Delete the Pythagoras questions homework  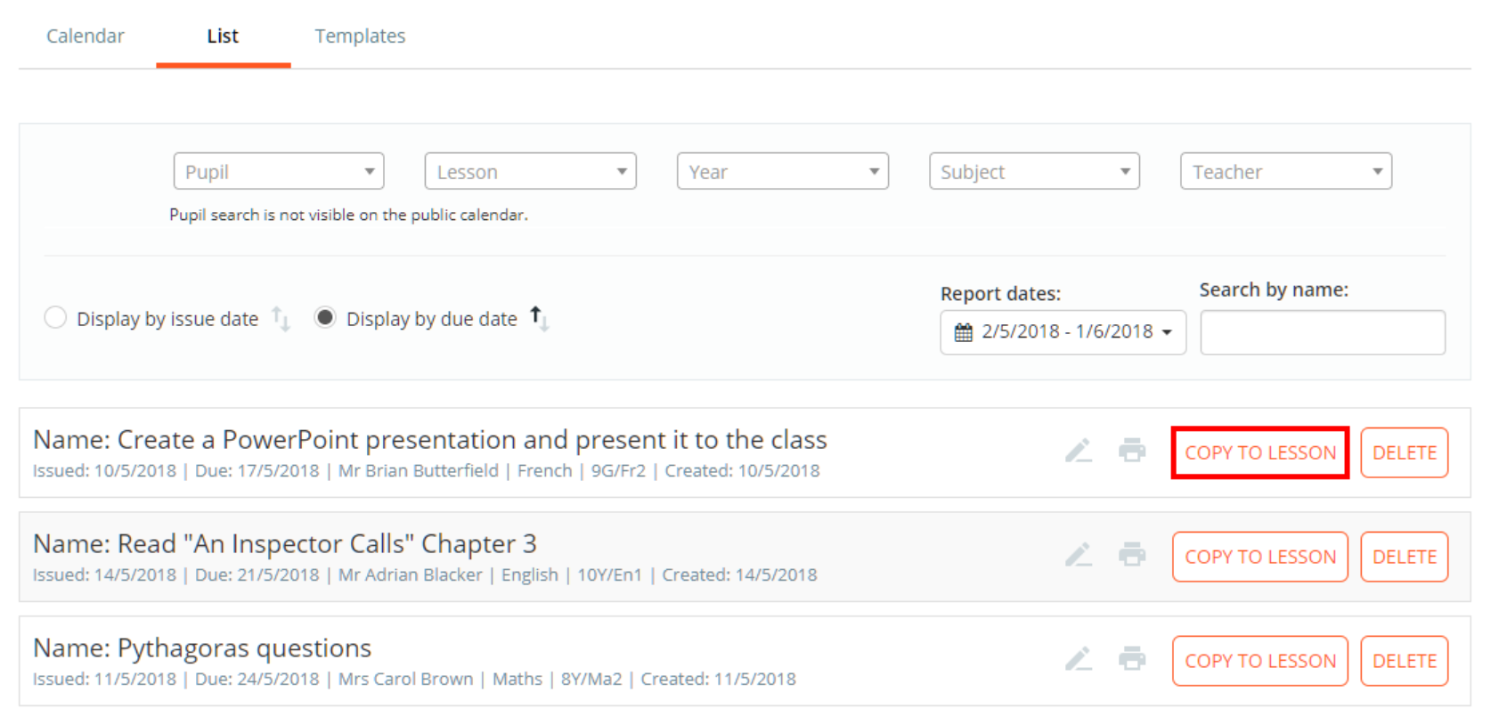[x=1405, y=660]
